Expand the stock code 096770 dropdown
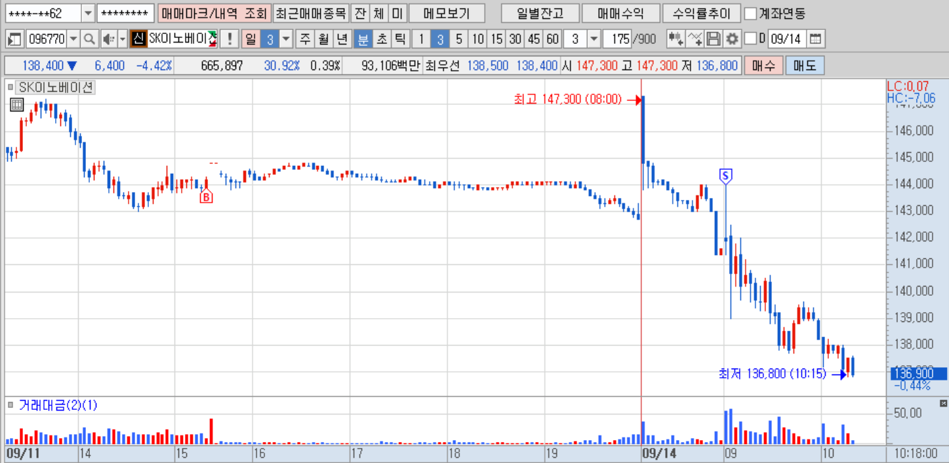This screenshot has height=463, width=949. coord(73,39)
